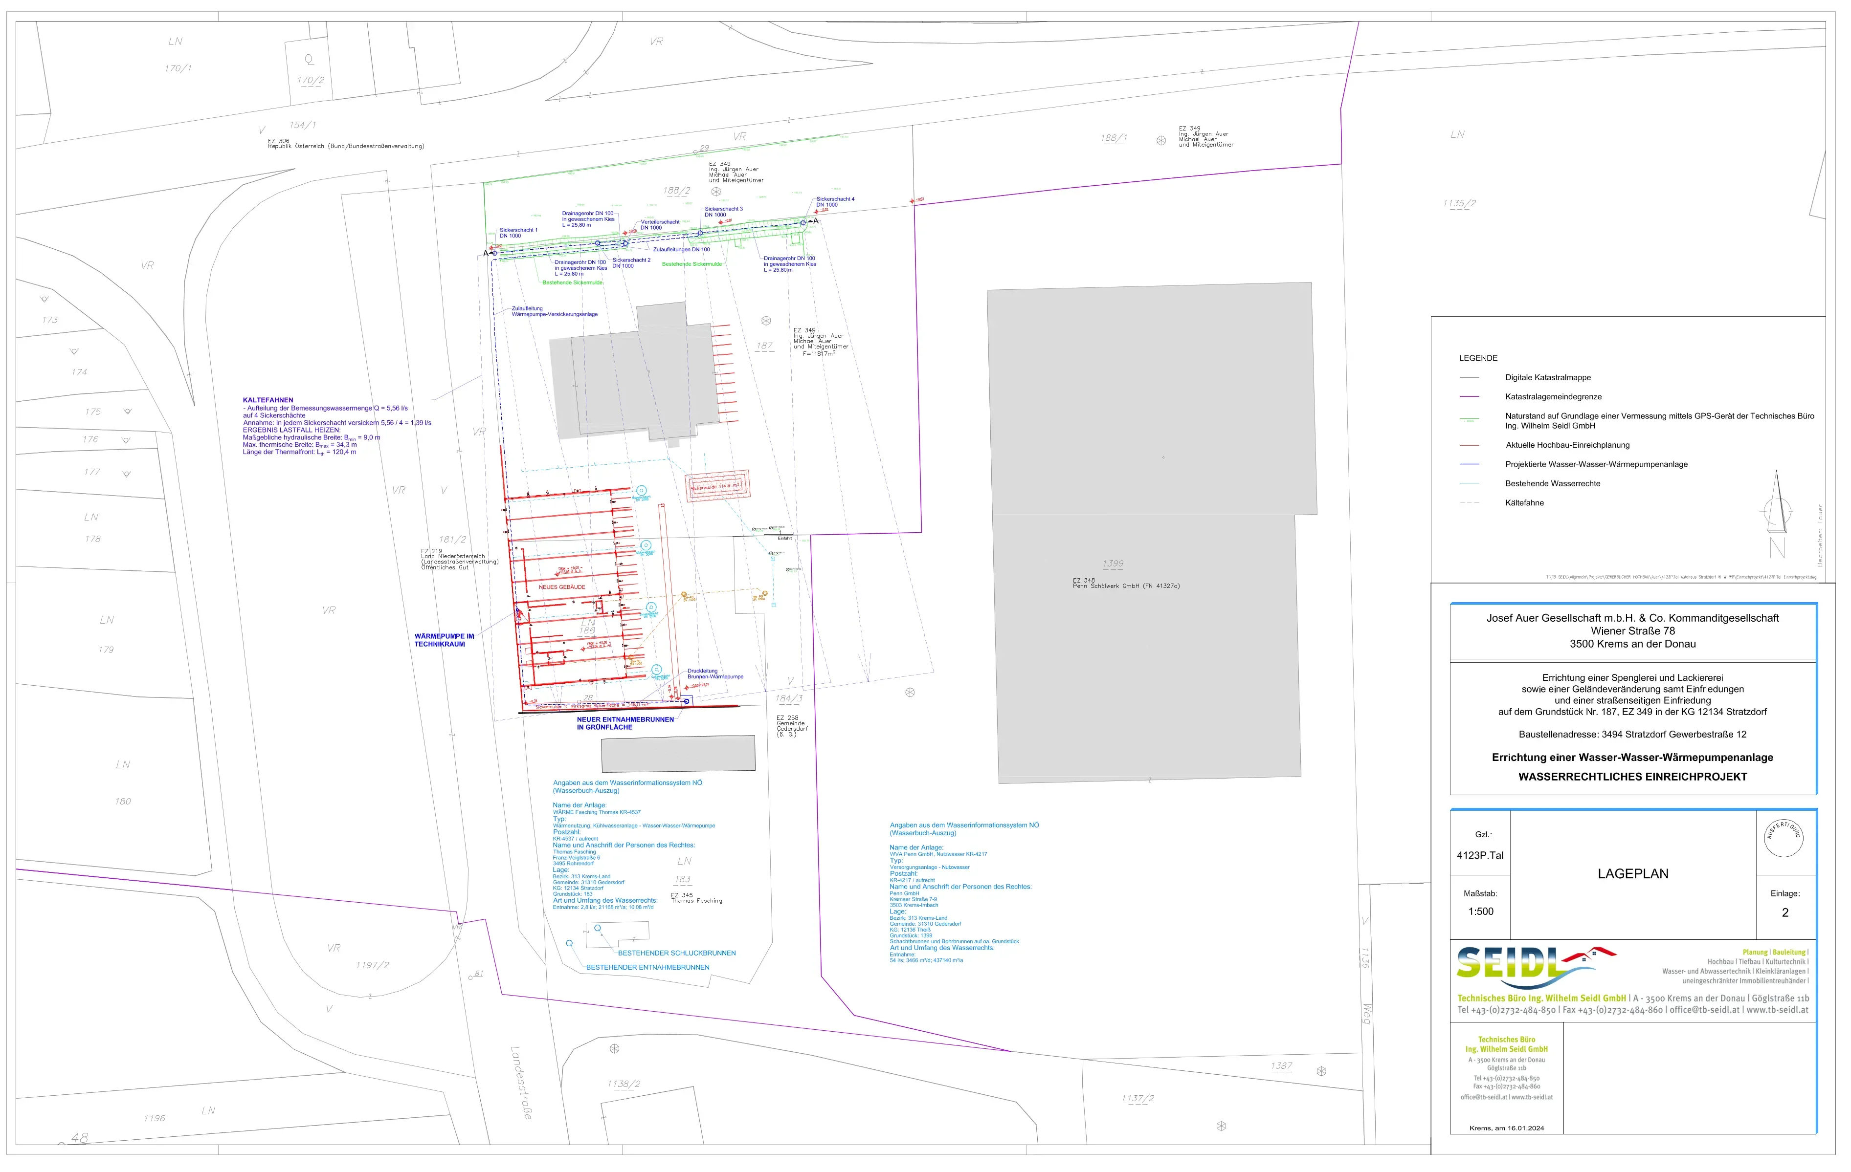
Task: Click the purple Katastralgemeindegrenze legend line
Action: click(1469, 397)
